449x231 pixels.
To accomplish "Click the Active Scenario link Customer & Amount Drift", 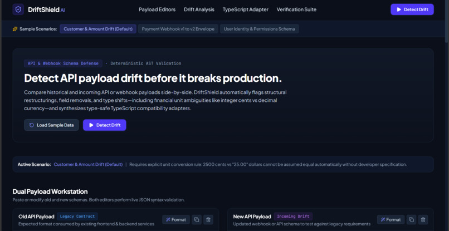I will (88, 165).
